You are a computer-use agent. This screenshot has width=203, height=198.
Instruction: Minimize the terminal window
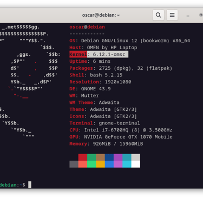(188, 15)
